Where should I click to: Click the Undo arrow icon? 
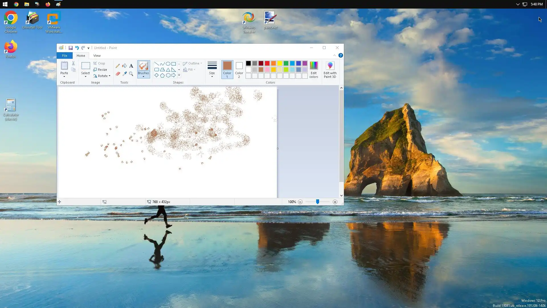coord(77,48)
